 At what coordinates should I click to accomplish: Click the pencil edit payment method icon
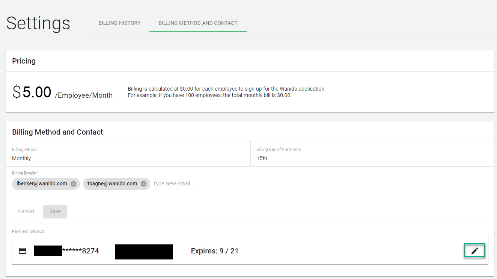(x=475, y=251)
